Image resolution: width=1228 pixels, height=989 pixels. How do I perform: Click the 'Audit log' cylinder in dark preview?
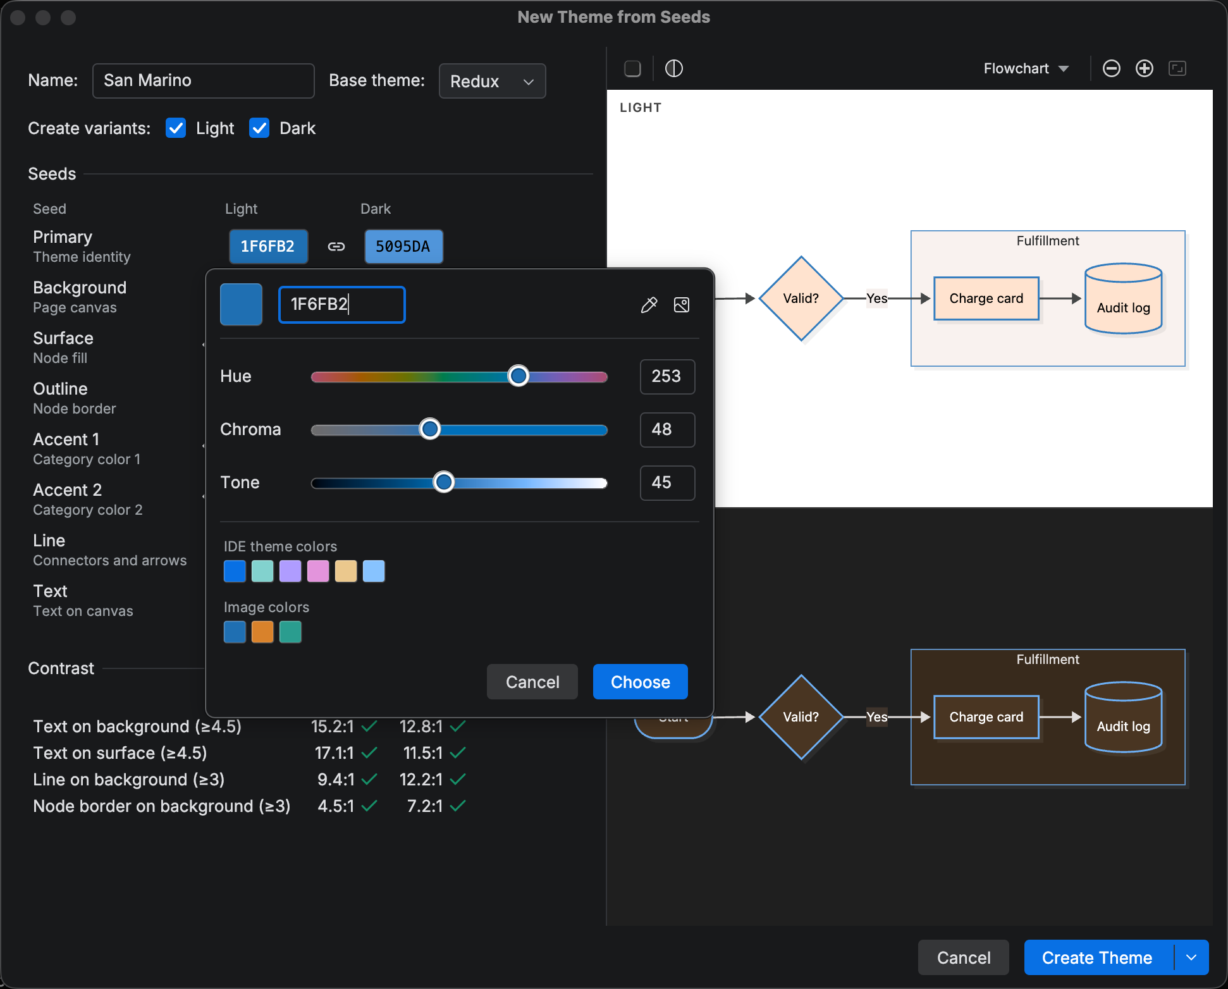(1124, 717)
